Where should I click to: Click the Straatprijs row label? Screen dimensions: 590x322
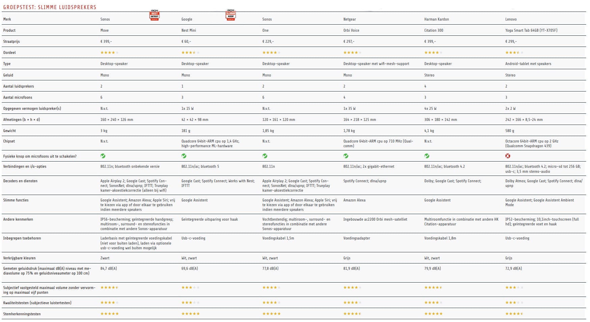click(x=11, y=41)
